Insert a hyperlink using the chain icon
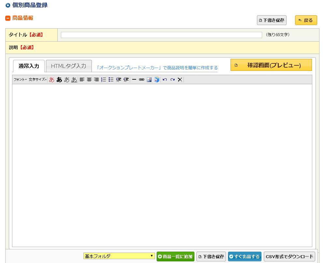Image resolution: width=325 pixels, height=263 pixels. click(x=141, y=80)
